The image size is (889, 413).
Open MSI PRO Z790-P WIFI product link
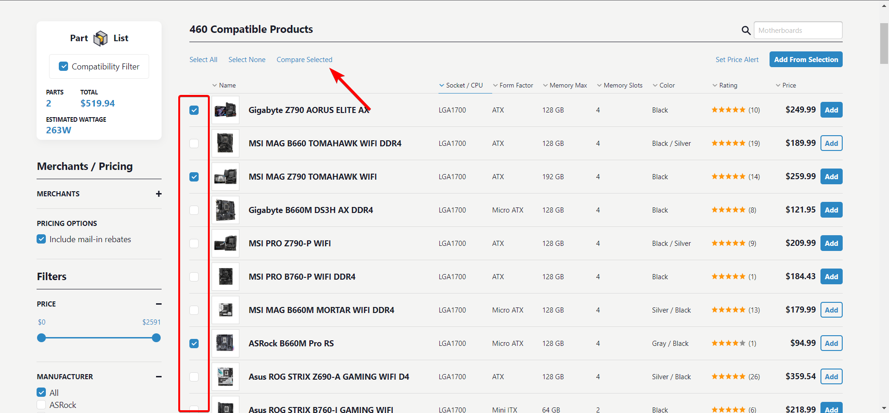(x=290, y=244)
